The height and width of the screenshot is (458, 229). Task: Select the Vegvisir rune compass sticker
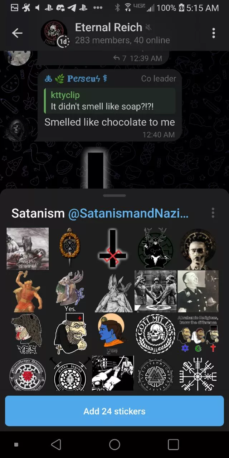tap(198, 375)
